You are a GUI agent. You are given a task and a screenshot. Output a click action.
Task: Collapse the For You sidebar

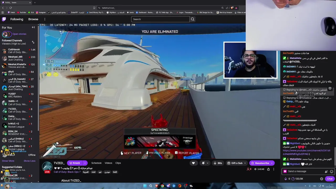33,27
